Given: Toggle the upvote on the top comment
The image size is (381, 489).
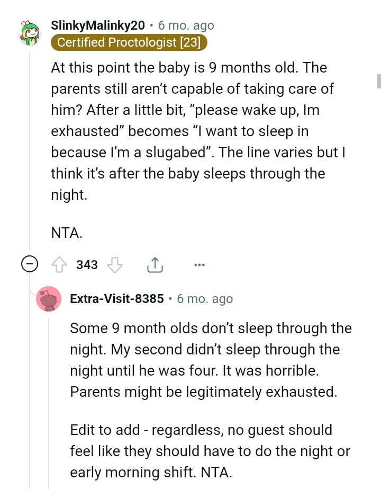Looking at the screenshot, I should click(x=60, y=264).
